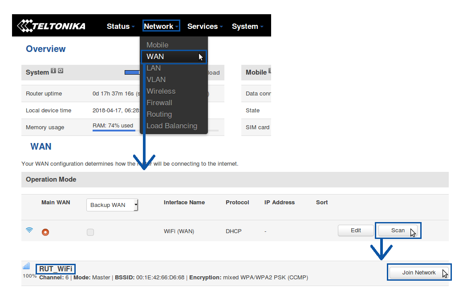Image resolution: width=463 pixels, height=298 pixels.
Task: Expand the Status menu
Action: pyautogui.click(x=120, y=27)
